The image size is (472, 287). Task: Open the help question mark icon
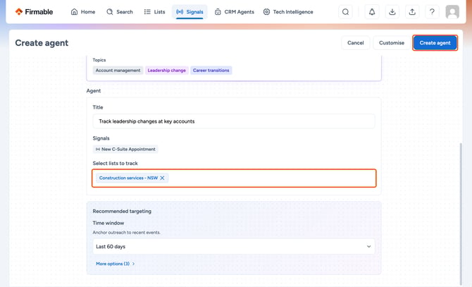pyautogui.click(x=432, y=12)
